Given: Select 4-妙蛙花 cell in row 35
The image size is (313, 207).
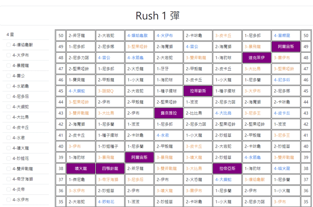Looking at the screenshot, I should tap(110, 202).
